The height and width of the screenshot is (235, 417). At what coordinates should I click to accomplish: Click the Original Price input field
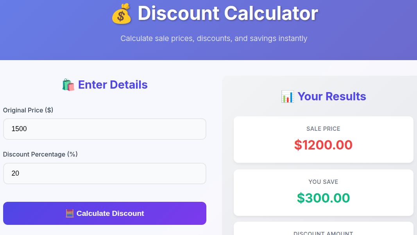[104, 129]
